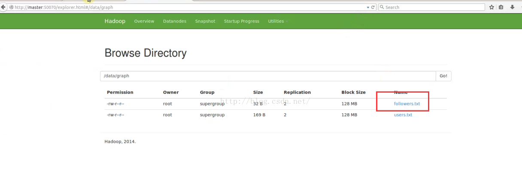This screenshot has width=522, height=193.
Task: Click the magnifier icon in Search box
Action: tap(382, 7)
